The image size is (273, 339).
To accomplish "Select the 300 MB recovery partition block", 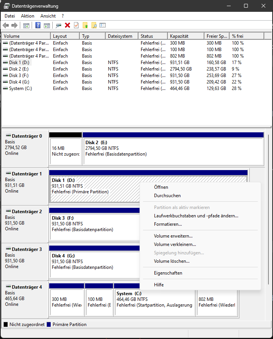I will click(x=67, y=300).
